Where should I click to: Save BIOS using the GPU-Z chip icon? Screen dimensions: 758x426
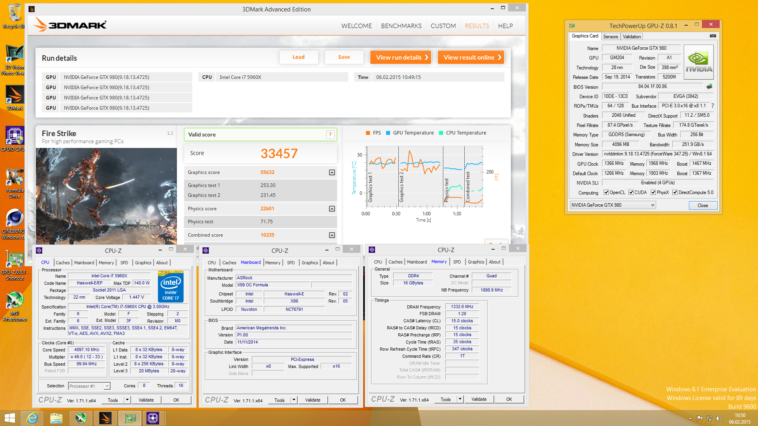pos(709,86)
